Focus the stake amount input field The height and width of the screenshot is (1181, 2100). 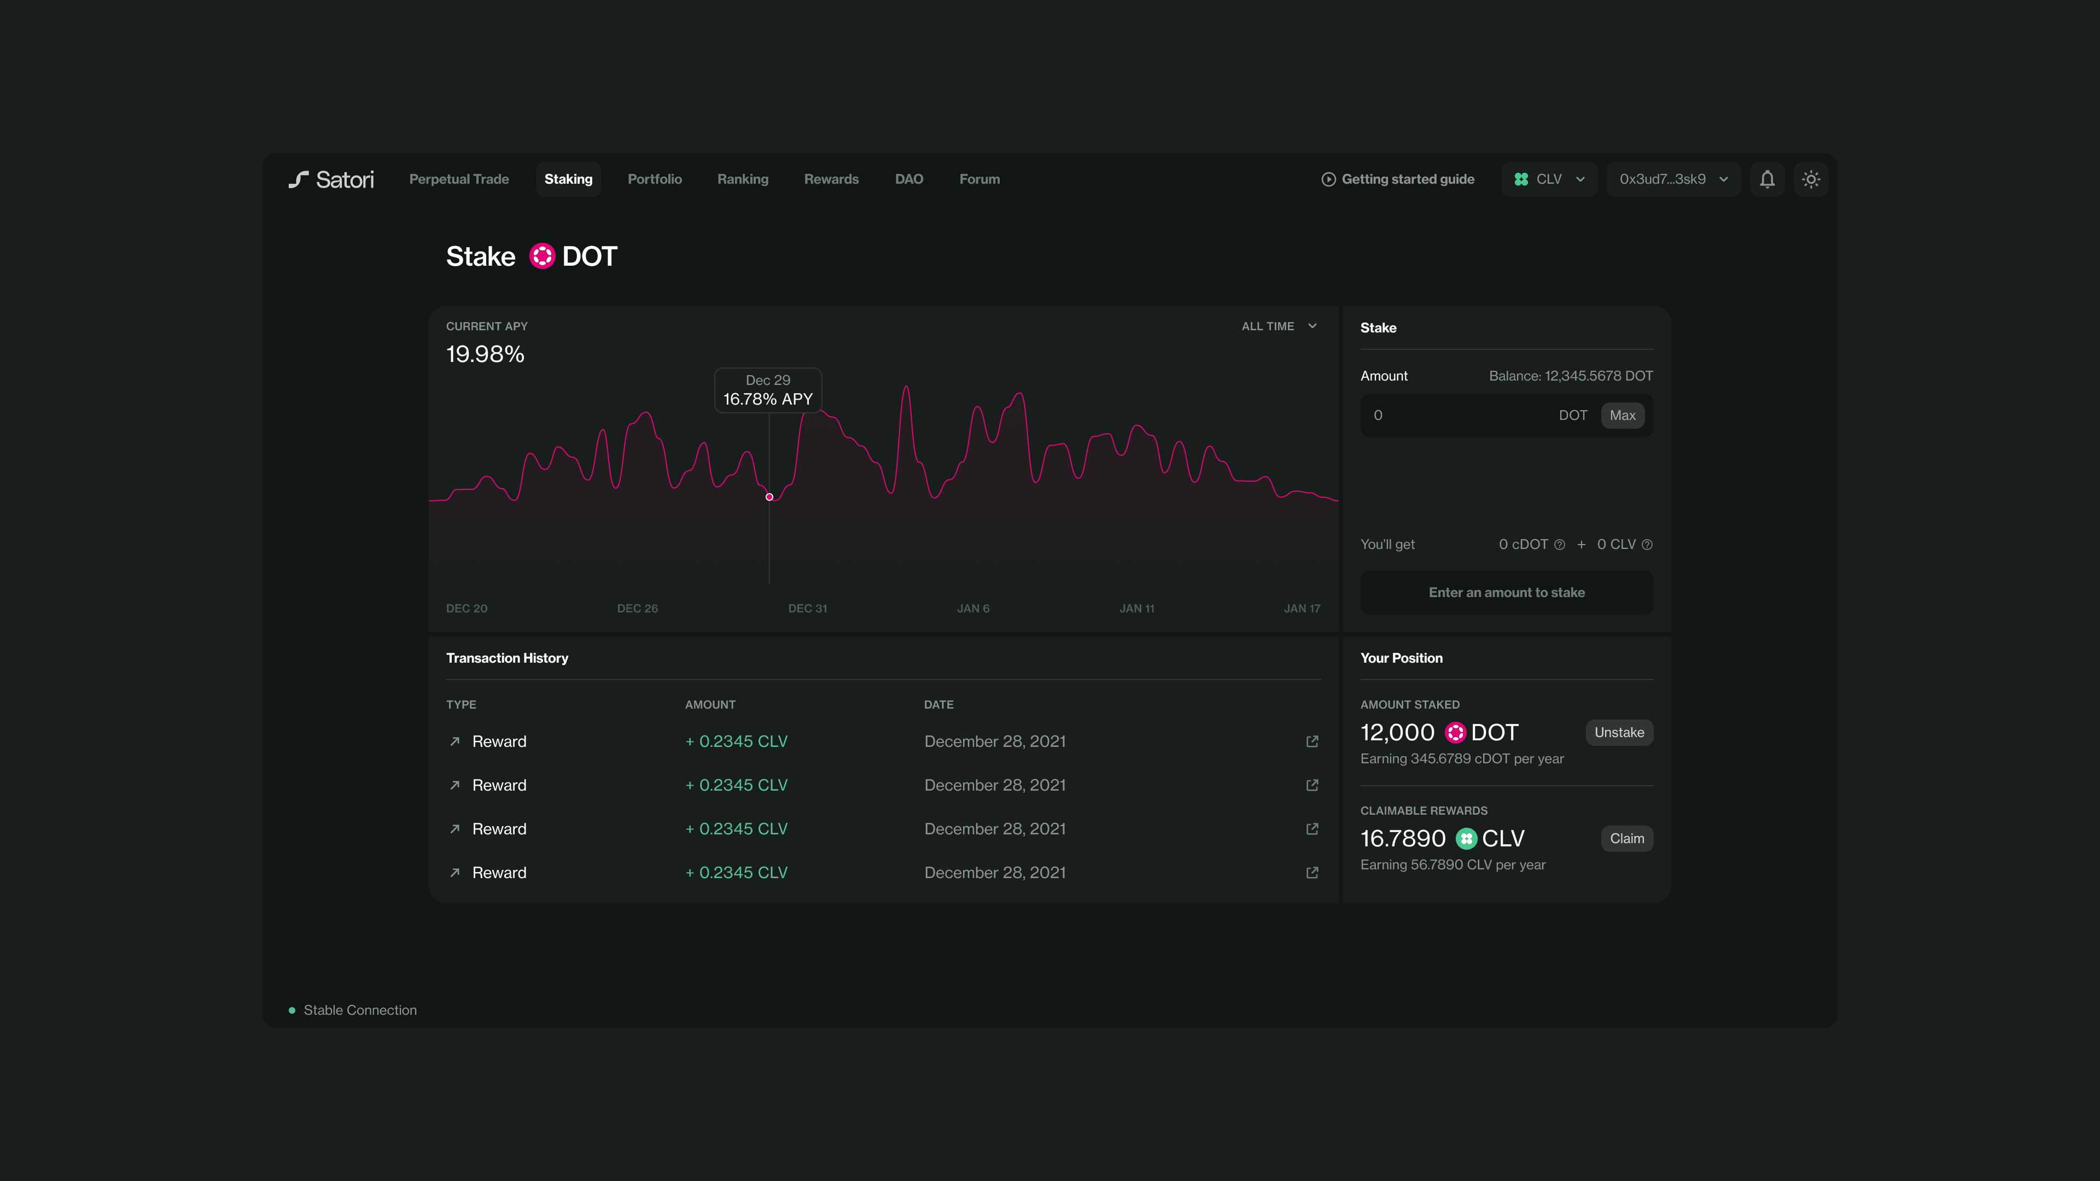click(x=1459, y=416)
